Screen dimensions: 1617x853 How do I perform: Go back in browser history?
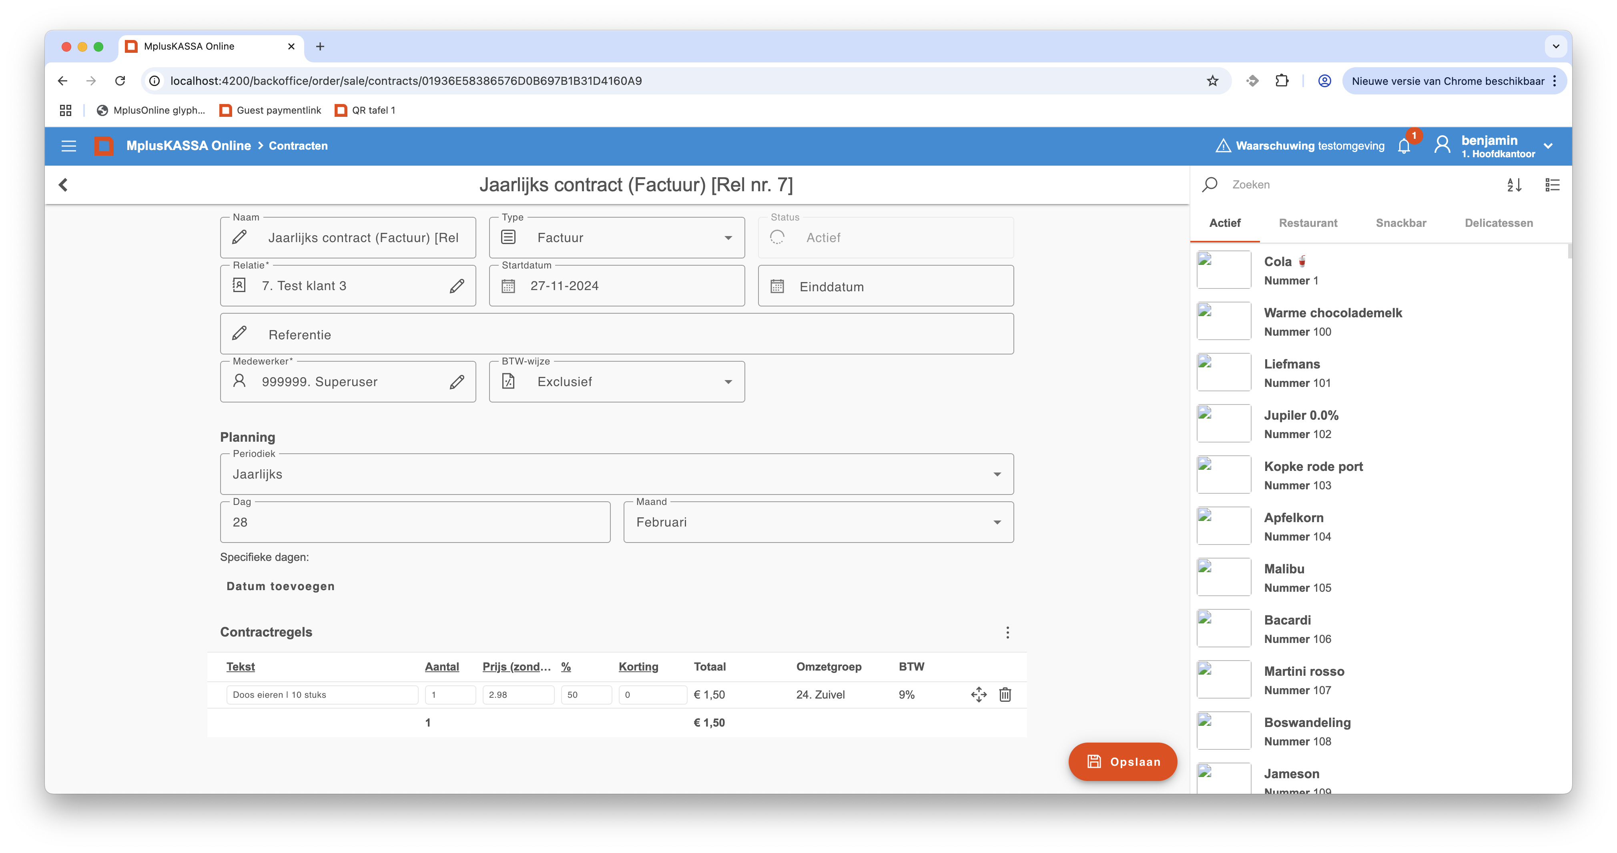(x=62, y=81)
